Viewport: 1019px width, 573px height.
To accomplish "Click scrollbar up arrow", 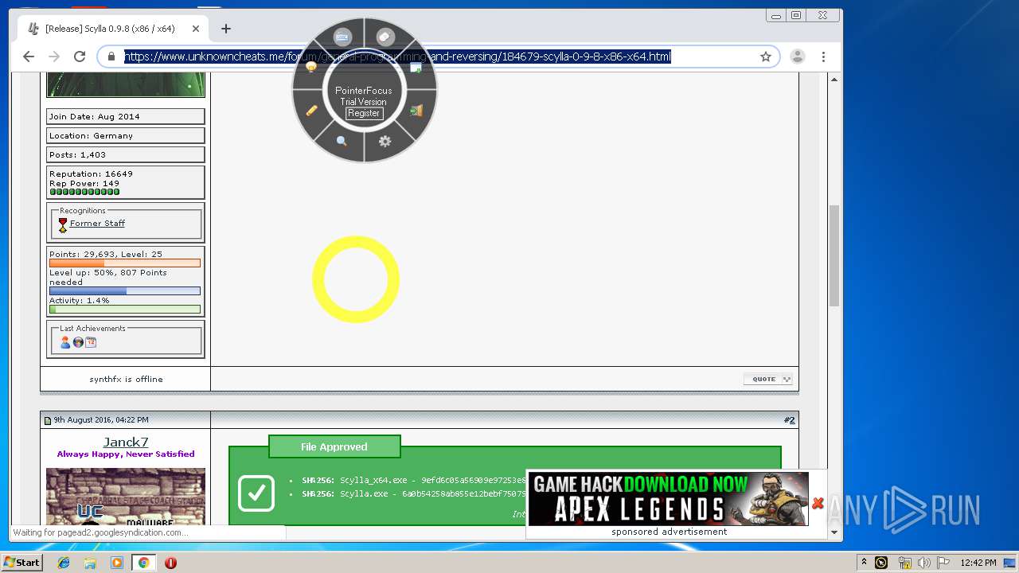I will tap(834, 80).
